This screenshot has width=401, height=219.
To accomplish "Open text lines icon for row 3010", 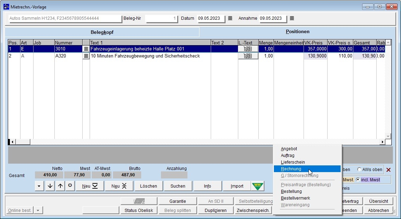I will [x=86, y=49].
